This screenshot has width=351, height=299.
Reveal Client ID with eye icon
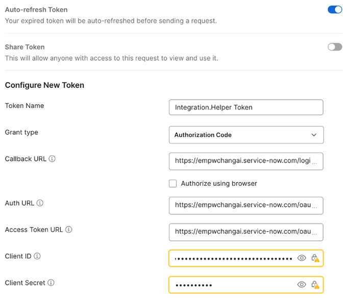click(x=302, y=258)
